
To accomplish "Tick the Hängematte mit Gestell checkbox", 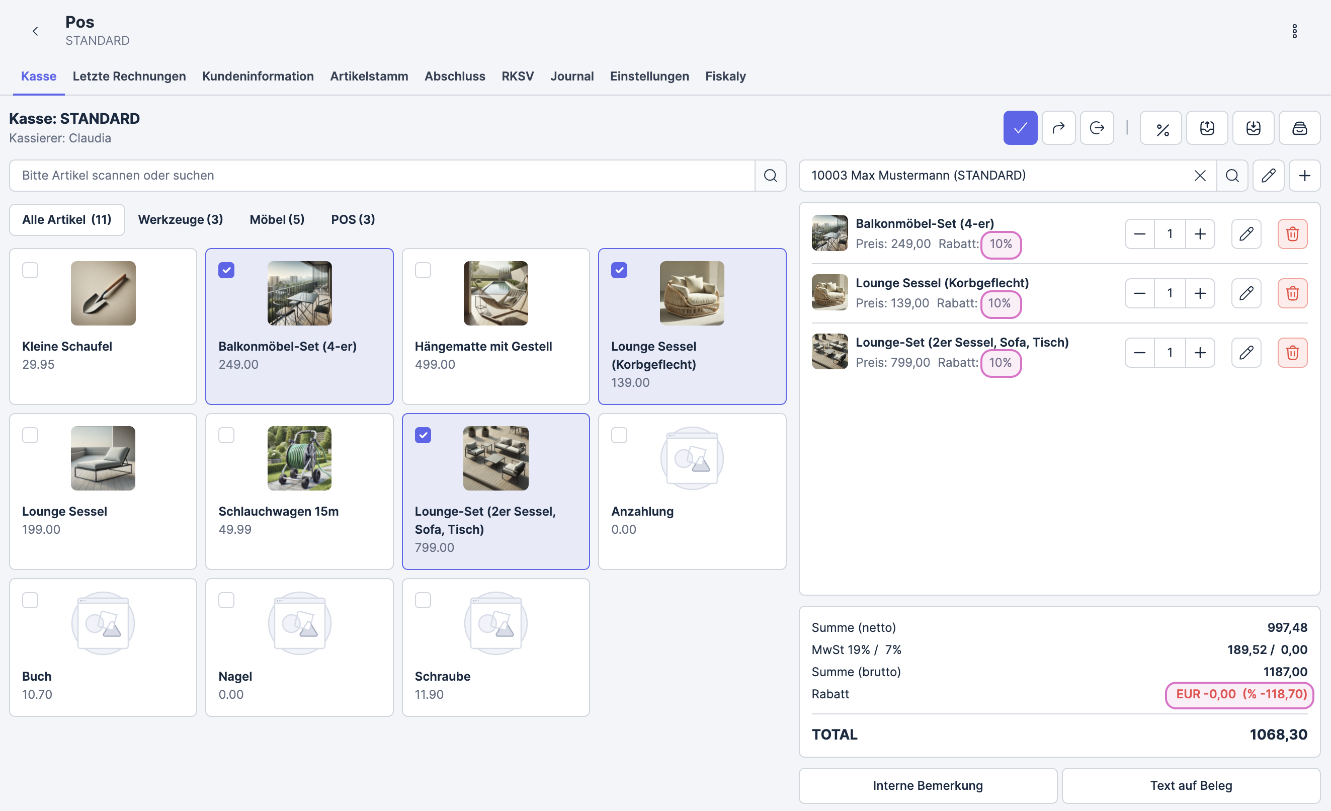I will pyautogui.click(x=423, y=270).
